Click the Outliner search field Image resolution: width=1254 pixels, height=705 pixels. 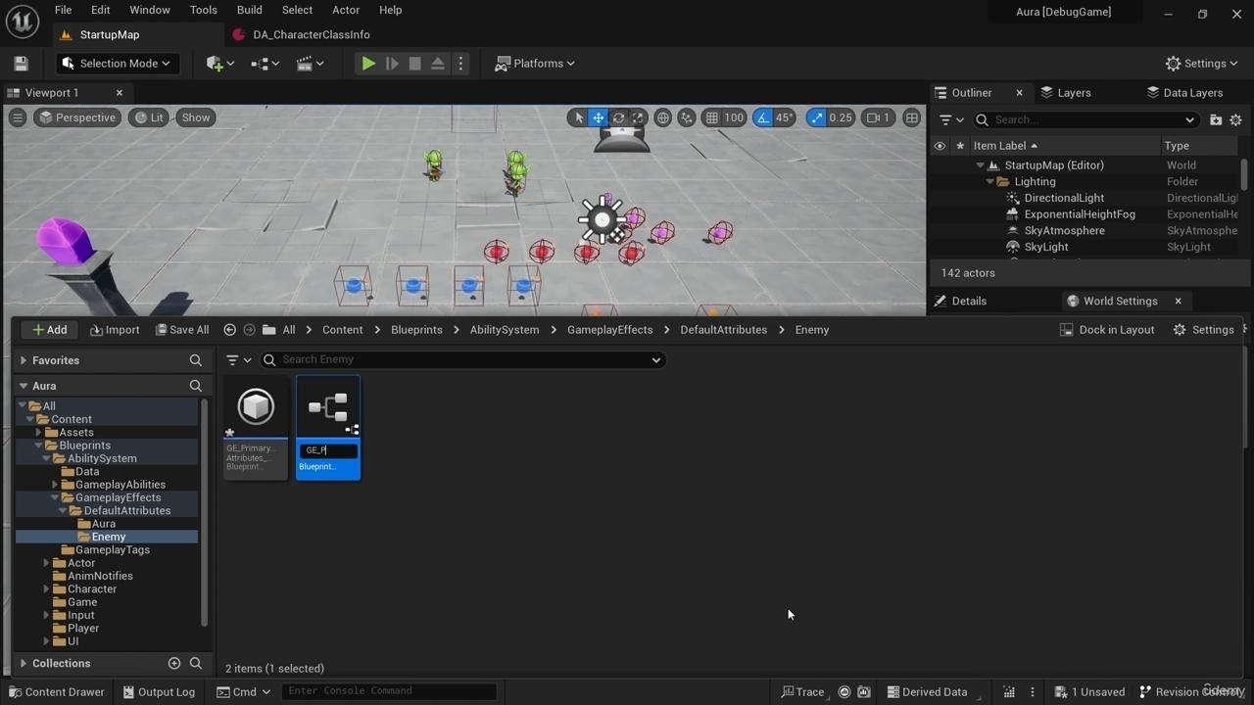pyautogui.click(x=1085, y=119)
